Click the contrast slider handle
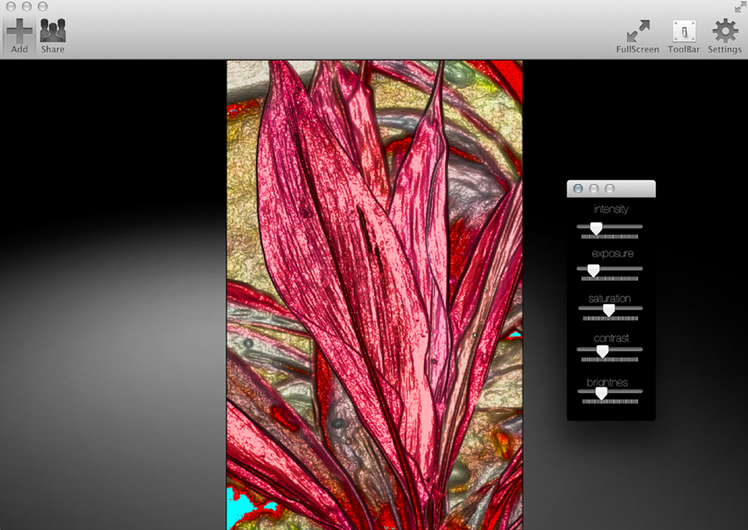 [x=603, y=351]
